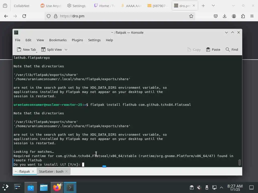Close the dro.pm browser tab

(x=194, y=6)
